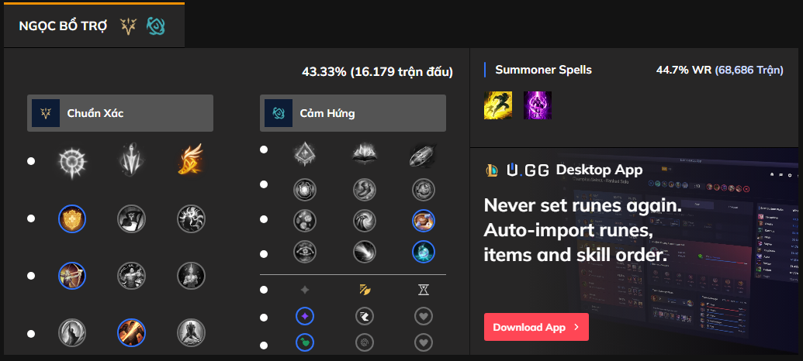803x361 pixels.
Task: Select the Legend: Alacrity archer rune
Action: click(72, 275)
